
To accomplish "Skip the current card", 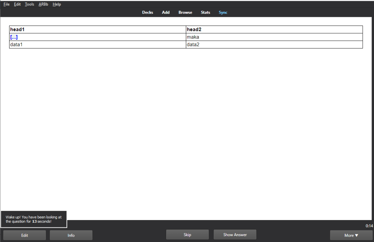I will point(187,235).
